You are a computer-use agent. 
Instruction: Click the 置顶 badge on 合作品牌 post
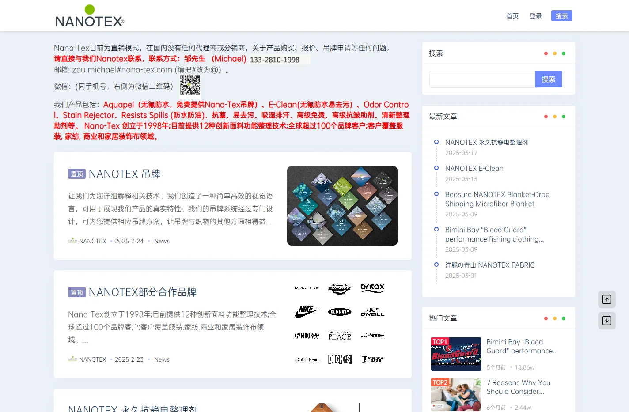click(x=77, y=292)
